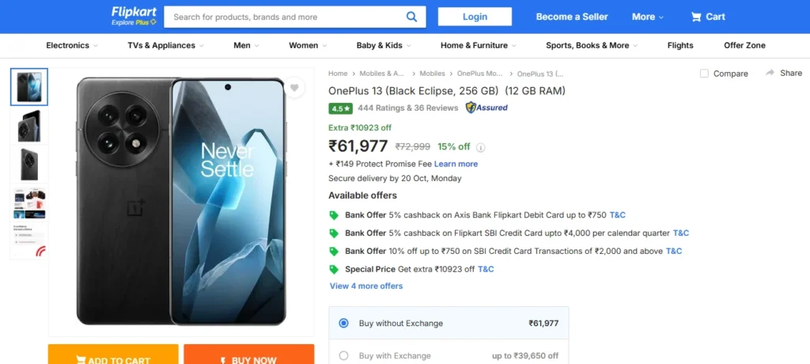The width and height of the screenshot is (810, 364).
Task: Click the Flipkart Assured badge
Action: [486, 108]
